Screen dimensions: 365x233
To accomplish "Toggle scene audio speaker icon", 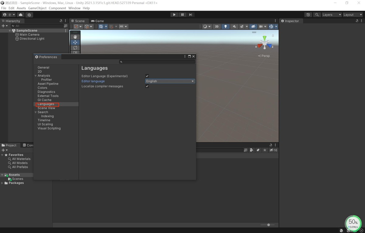I will coord(234,26).
